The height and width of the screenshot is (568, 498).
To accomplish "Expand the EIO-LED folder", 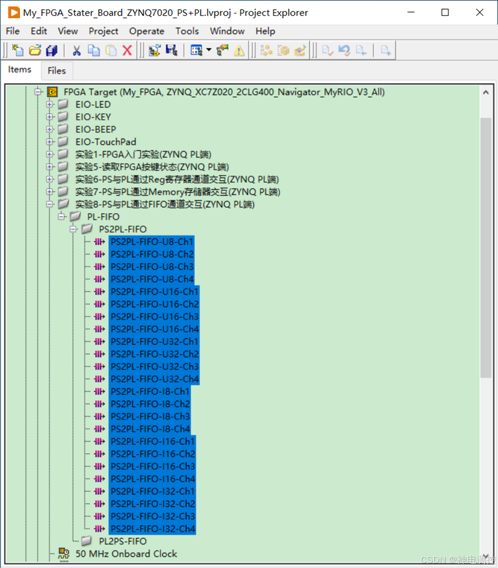I will 49,104.
